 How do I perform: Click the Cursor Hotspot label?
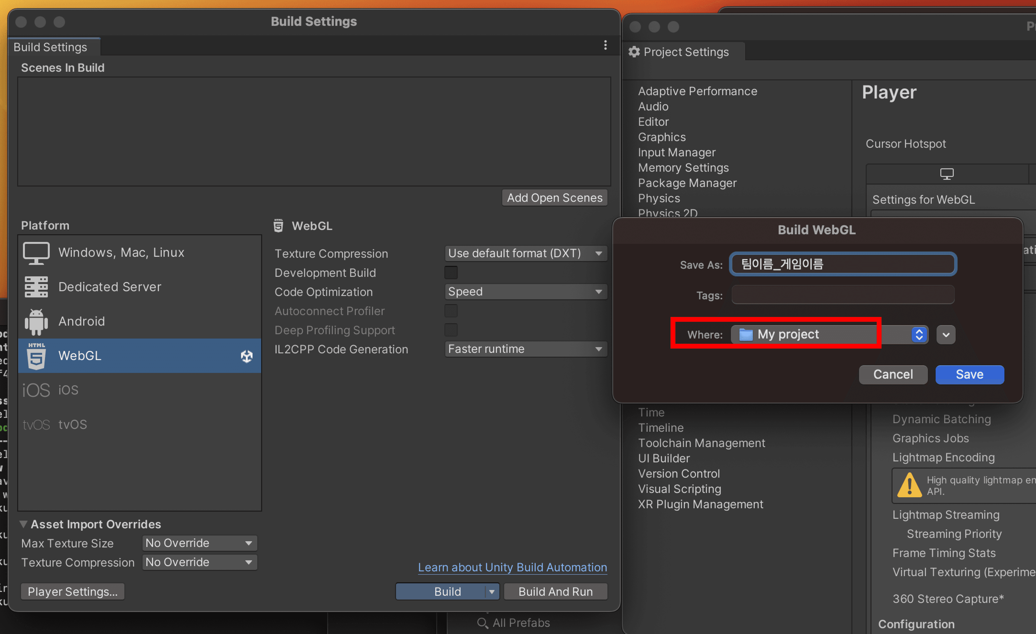click(x=906, y=144)
